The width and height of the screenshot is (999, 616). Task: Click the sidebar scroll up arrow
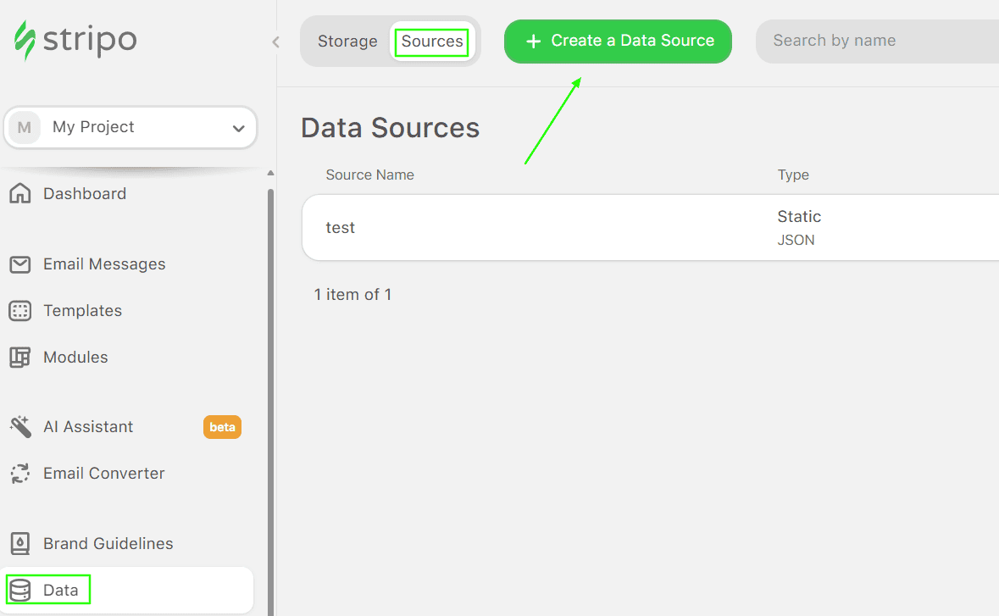[x=271, y=173]
